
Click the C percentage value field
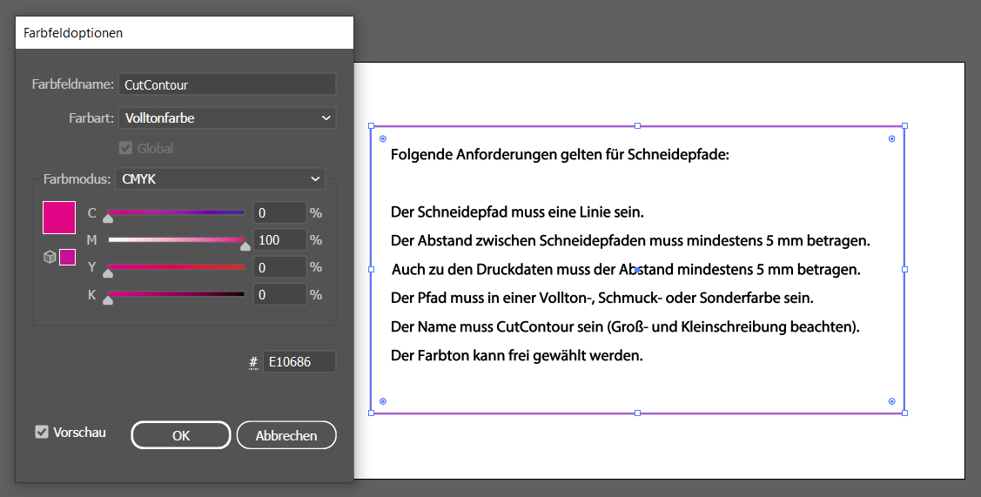click(279, 213)
